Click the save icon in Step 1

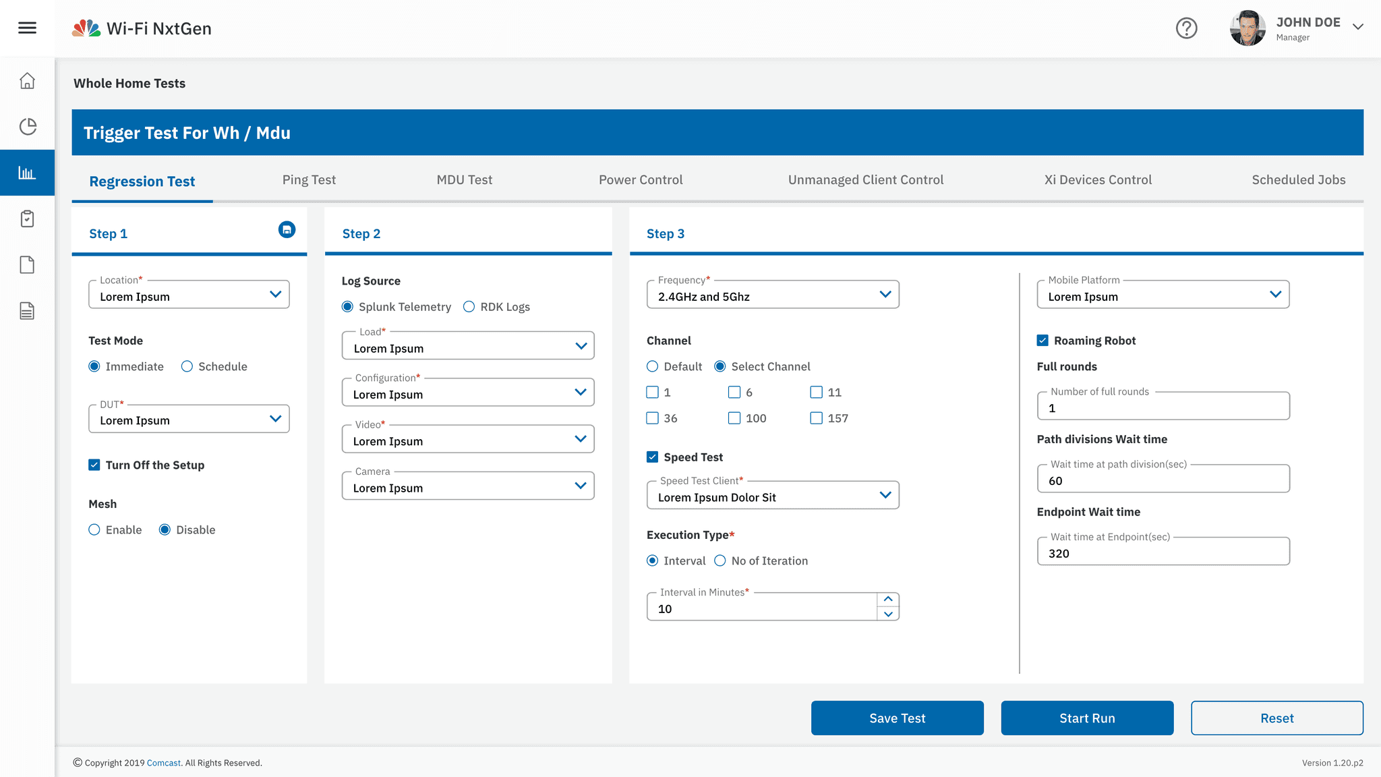tap(287, 230)
